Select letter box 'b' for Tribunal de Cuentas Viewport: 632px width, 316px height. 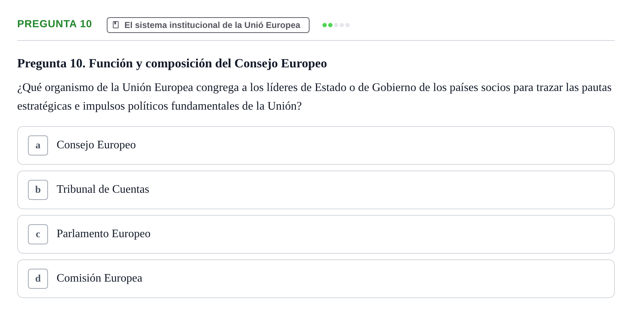pos(38,190)
